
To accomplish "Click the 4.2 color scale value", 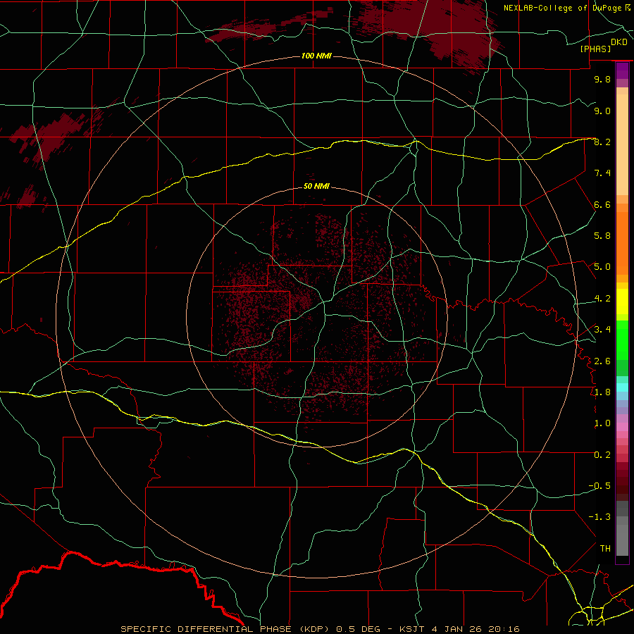I will click(602, 299).
